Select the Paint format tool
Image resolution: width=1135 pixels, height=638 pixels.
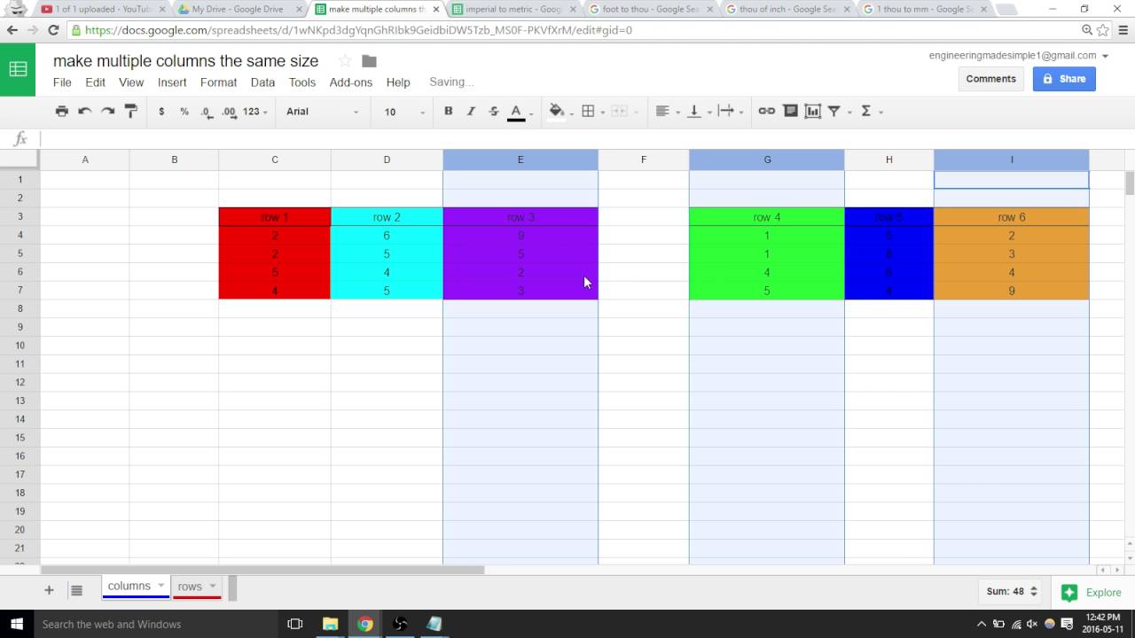tap(131, 112)
